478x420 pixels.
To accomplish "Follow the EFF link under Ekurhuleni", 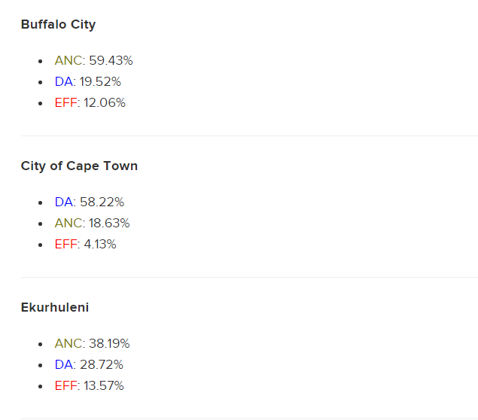I will [x=65, y=385].
